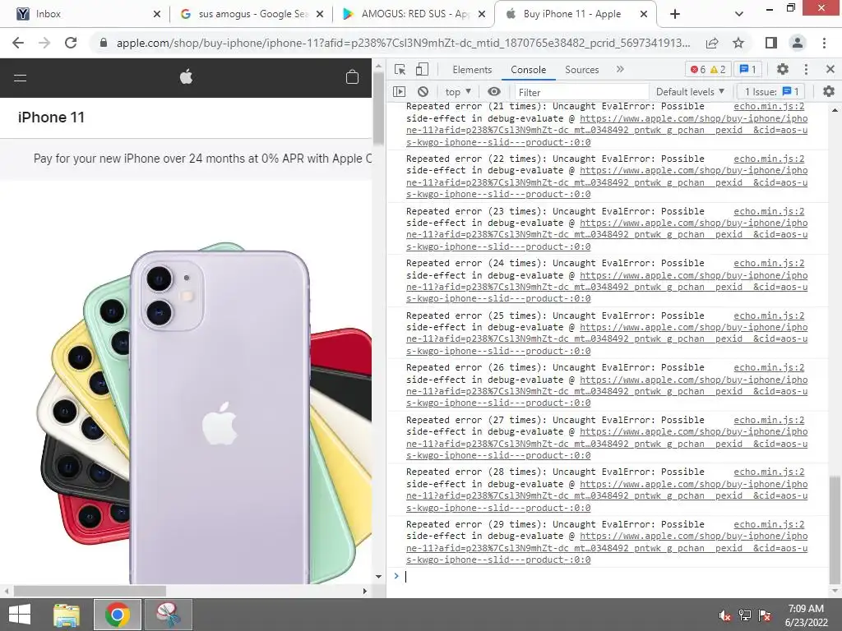Go forward with the forward arrow
842x631 pixels.
tap(44, 43)
